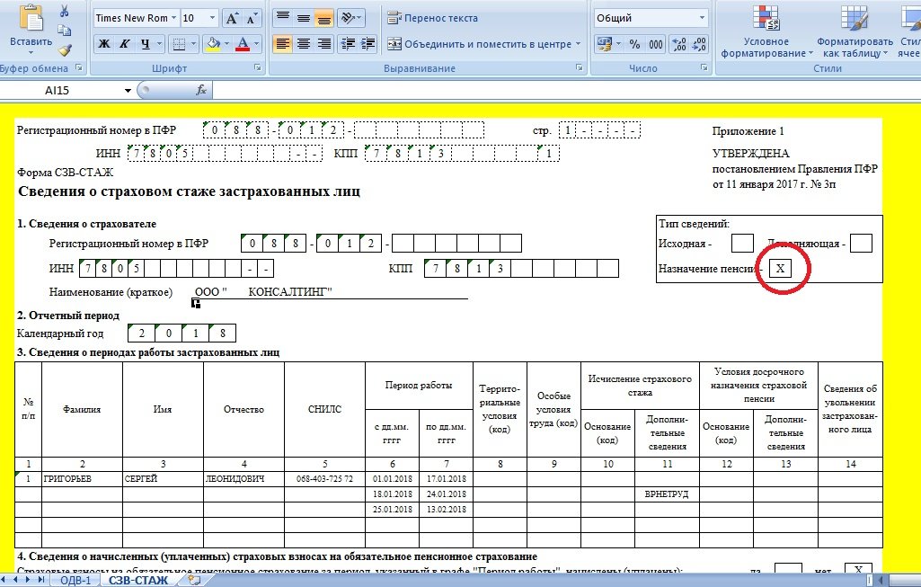Click the Percent Style icon
Image resolution: width=921 pixels, height=587 pixels.
pyautogui.click(x=634, y=44)
